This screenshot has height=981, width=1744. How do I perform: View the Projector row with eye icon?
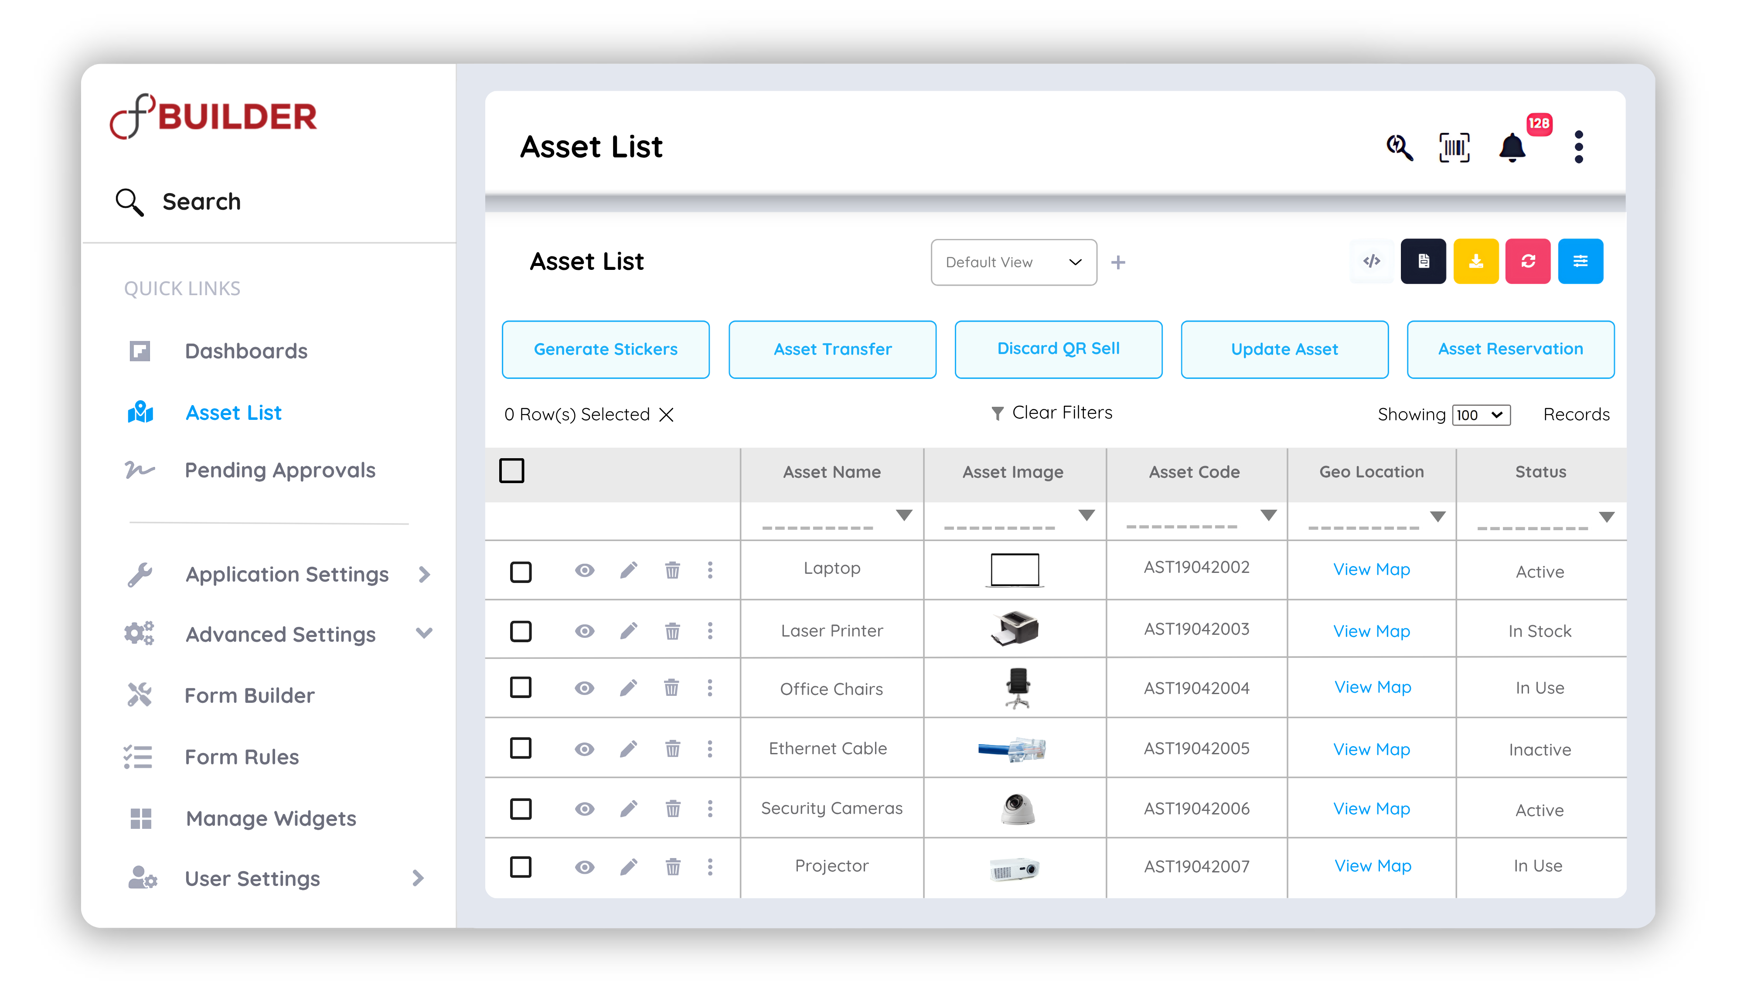[x=585, y=867]
